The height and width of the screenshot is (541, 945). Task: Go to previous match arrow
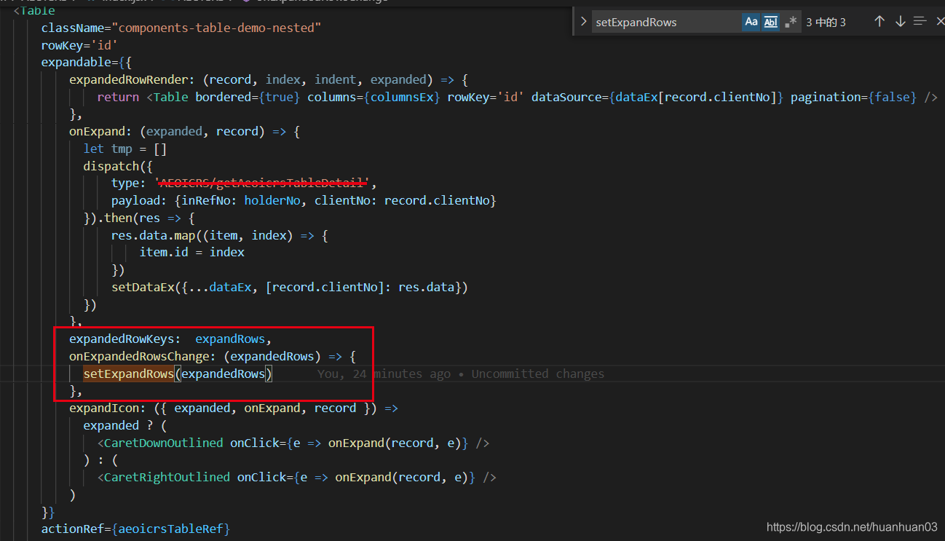(x=879, y=22)
